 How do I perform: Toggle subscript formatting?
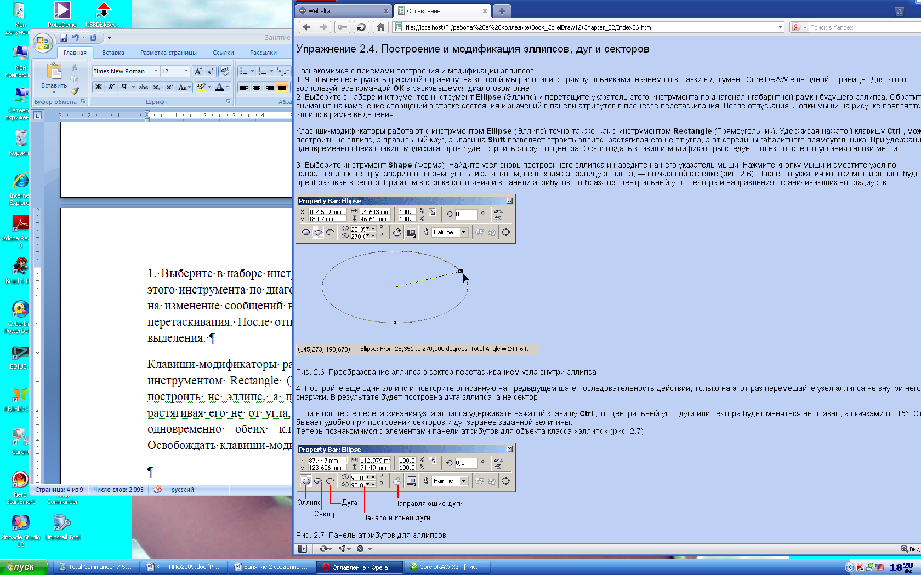[x=157, y=87]
